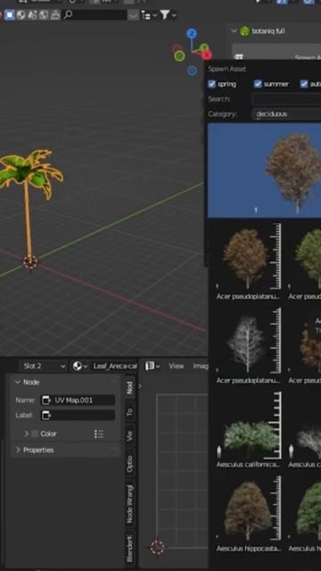Screen dimensions: 321x571
Task: Click the node Name field UV Map.001
Action: (78, 401)
